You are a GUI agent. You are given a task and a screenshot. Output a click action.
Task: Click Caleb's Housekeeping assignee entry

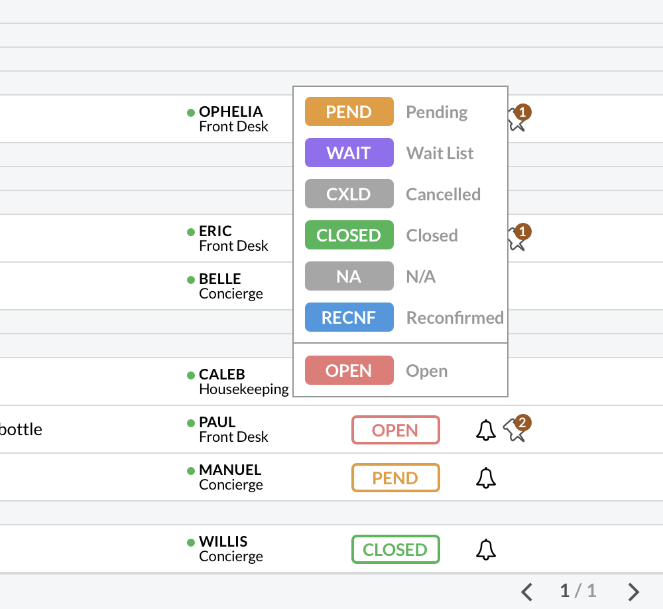[243, 381]
